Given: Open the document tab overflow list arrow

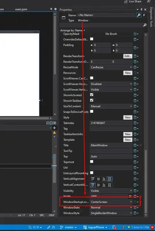Looking at the screenshot, I should point(51,9).
